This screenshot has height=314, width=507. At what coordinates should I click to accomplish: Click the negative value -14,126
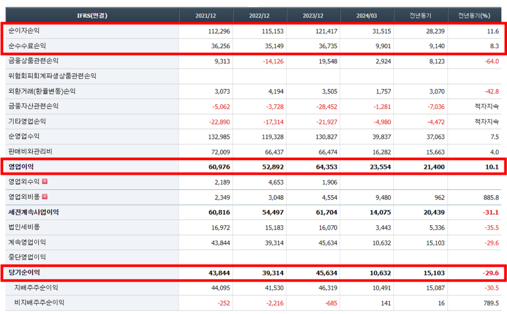pos(273,61)
